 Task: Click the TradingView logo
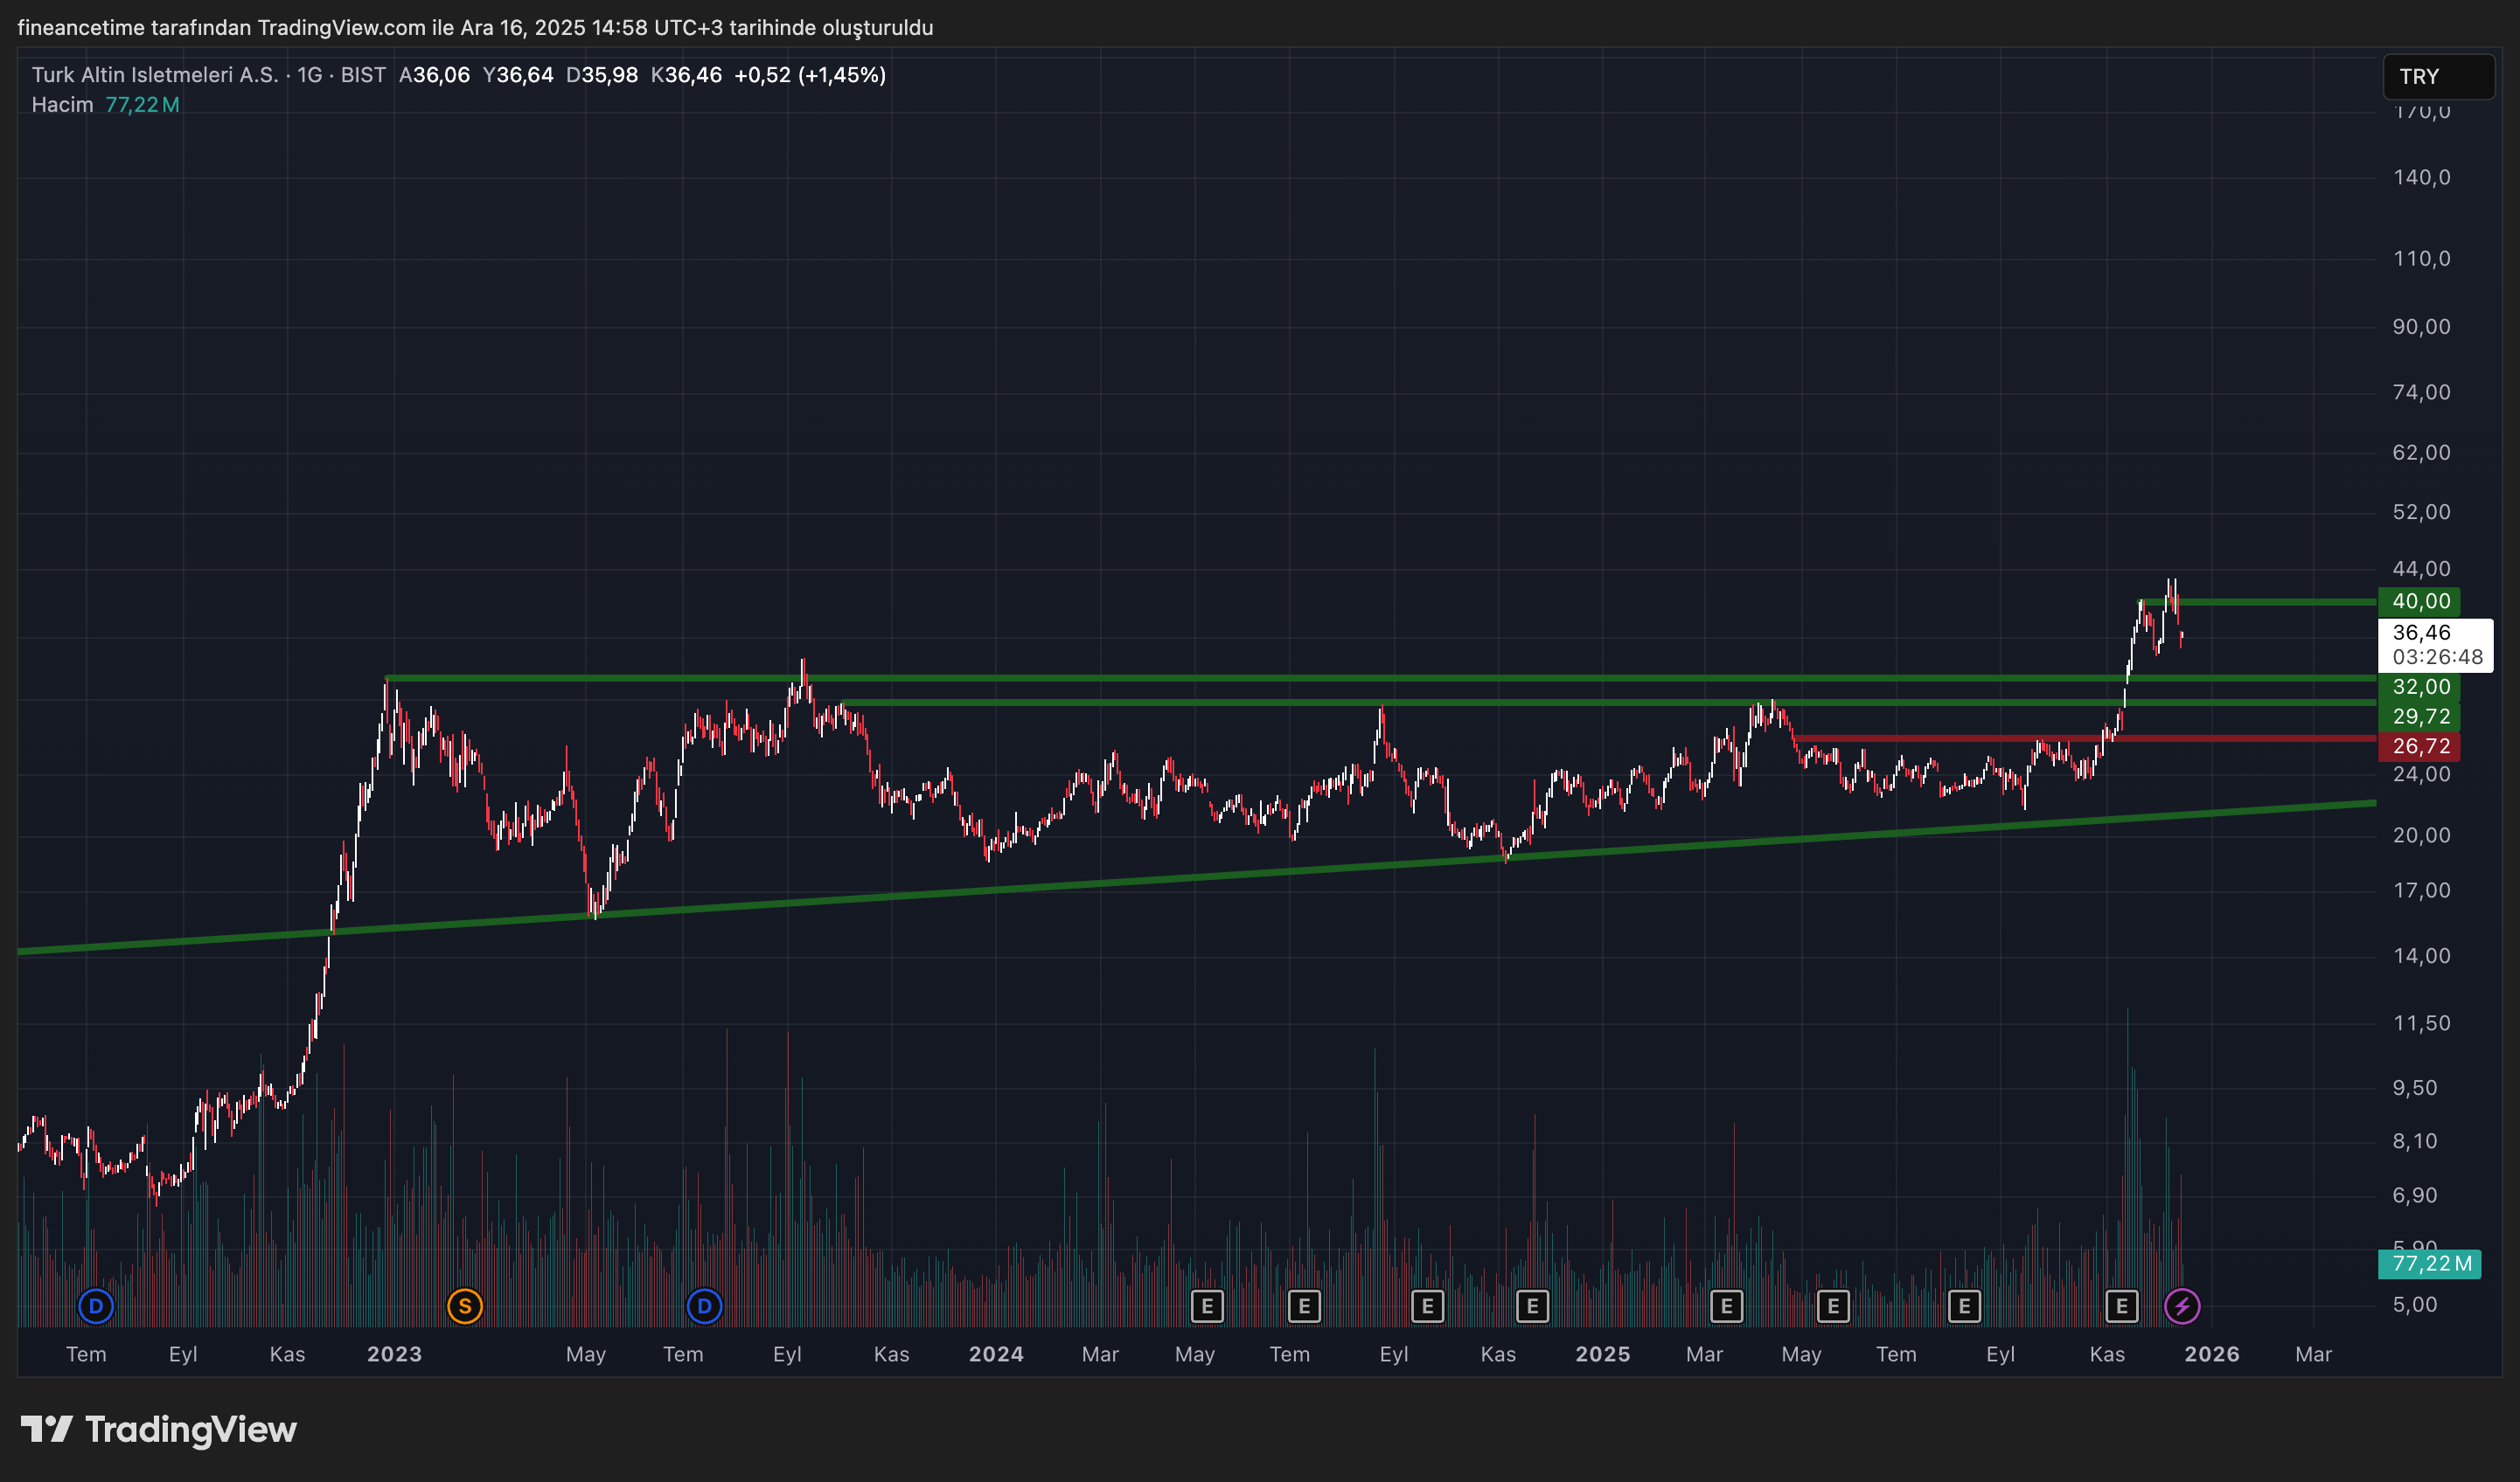pos(159,1429)
